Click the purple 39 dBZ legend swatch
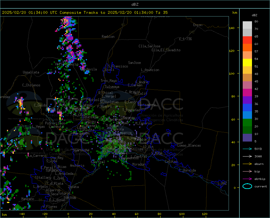The width and height of the screenshot is (270, 218). pos(247,100)
